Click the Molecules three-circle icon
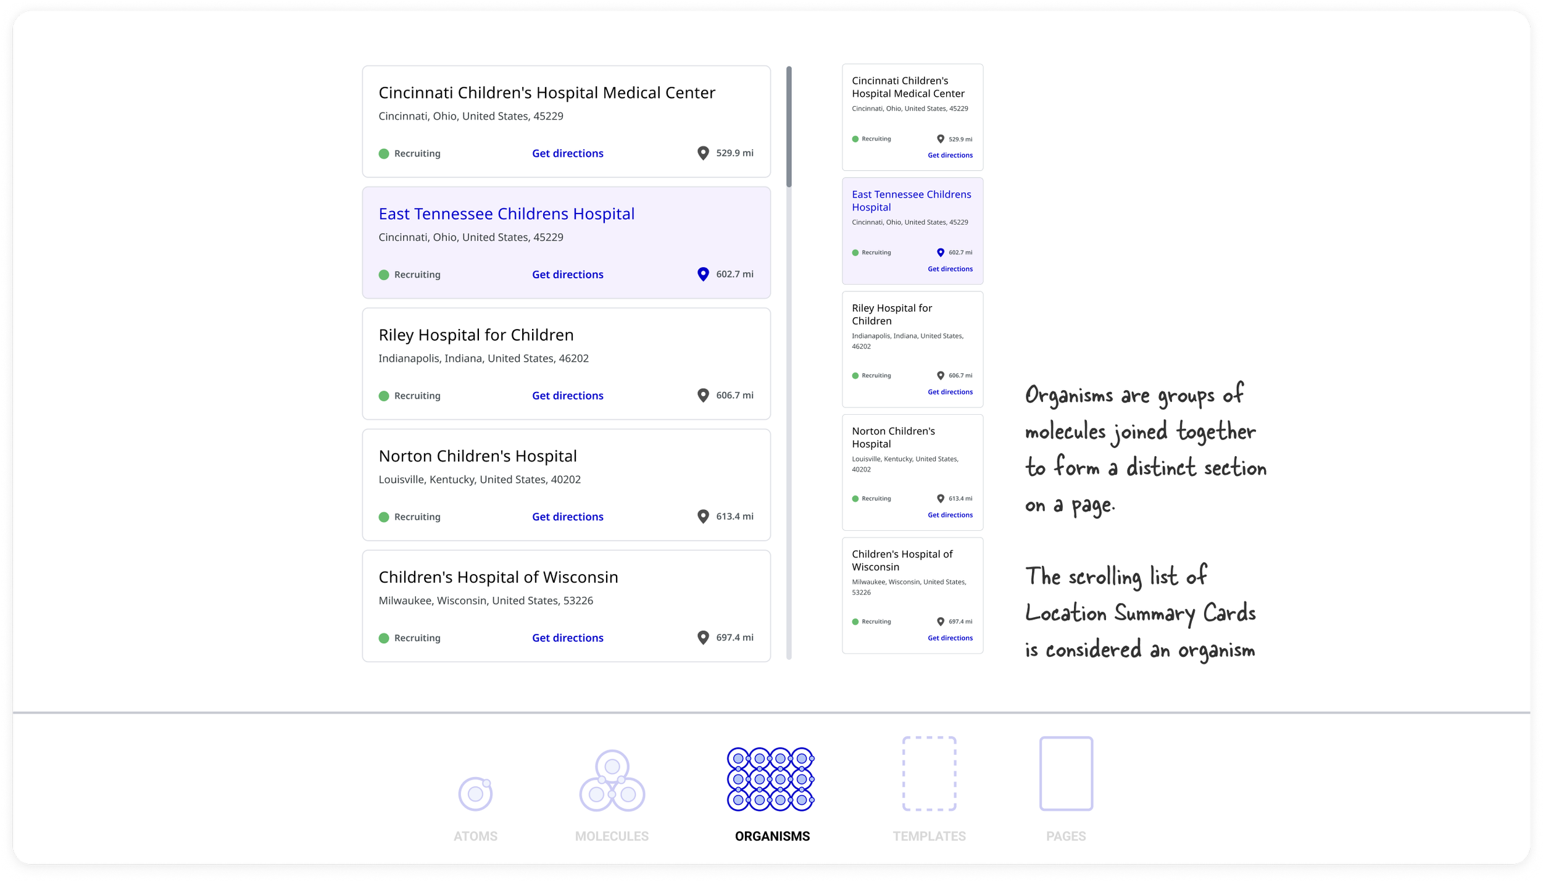 [612, 781]
